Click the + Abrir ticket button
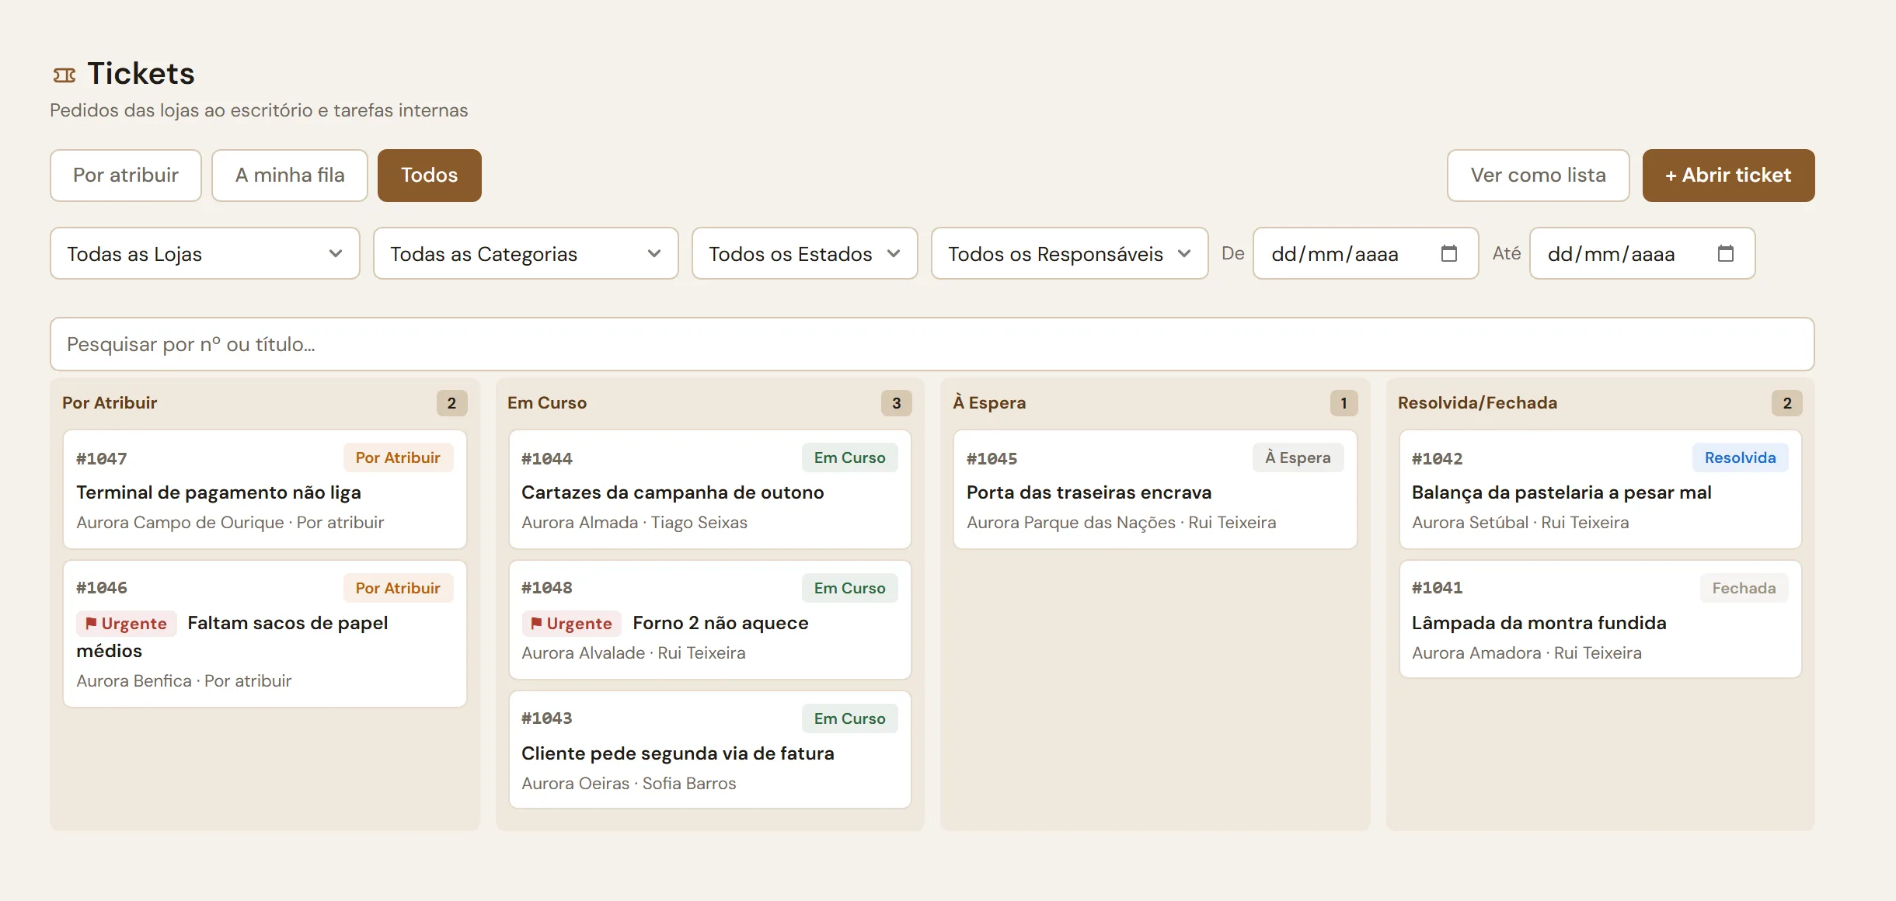This screenshot has width=1896, height=901. (x=1728, y=176)
